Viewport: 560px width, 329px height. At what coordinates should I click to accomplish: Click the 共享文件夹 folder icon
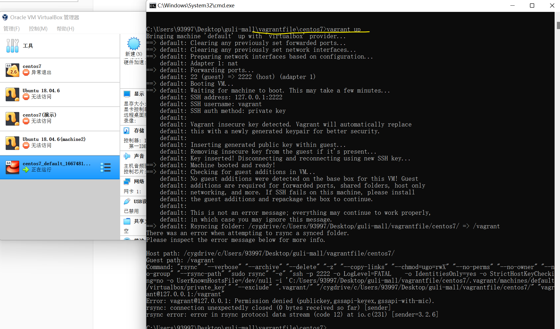127,221
